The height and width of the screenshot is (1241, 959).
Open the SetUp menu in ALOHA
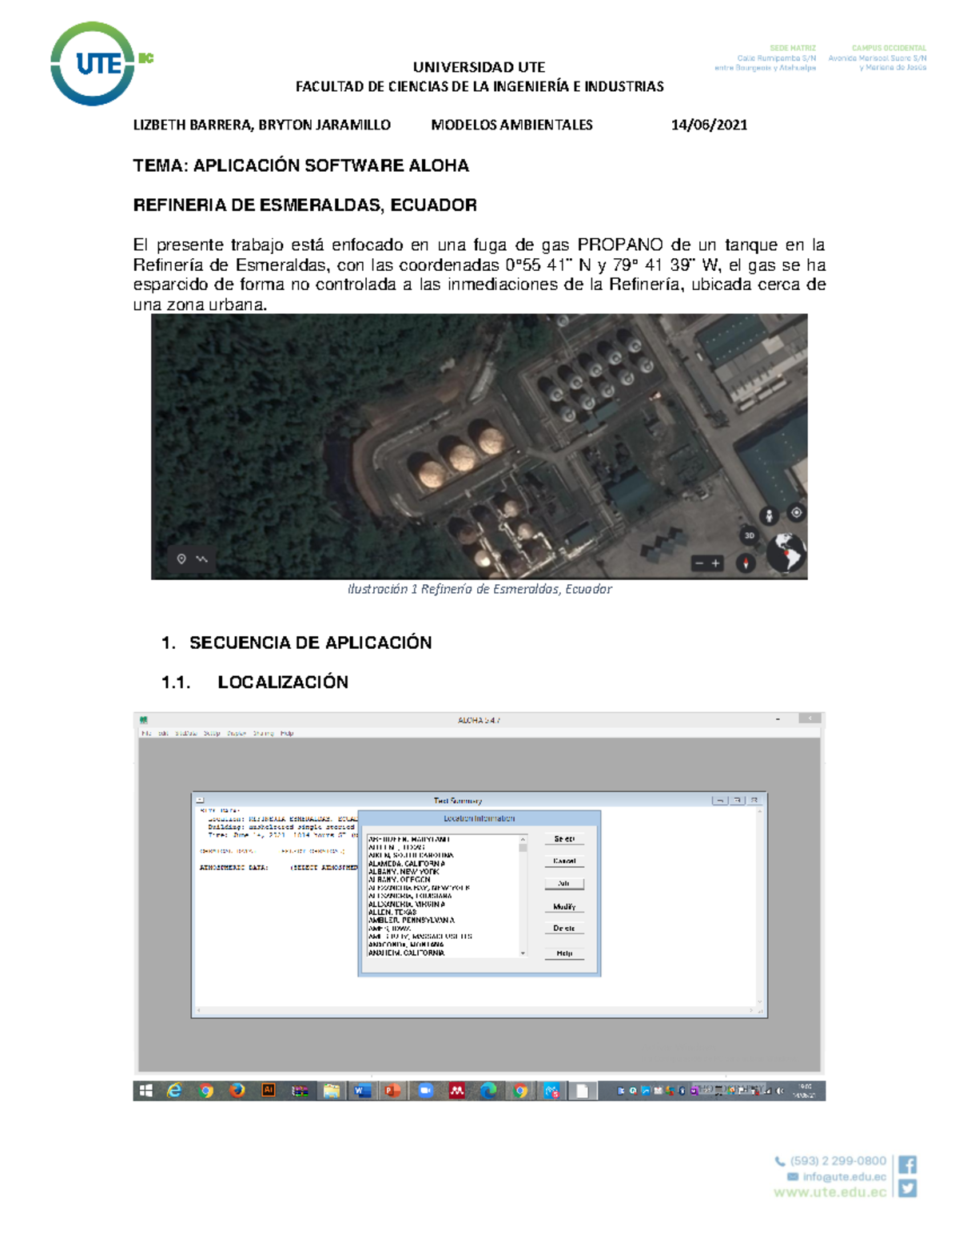(212, 733)
